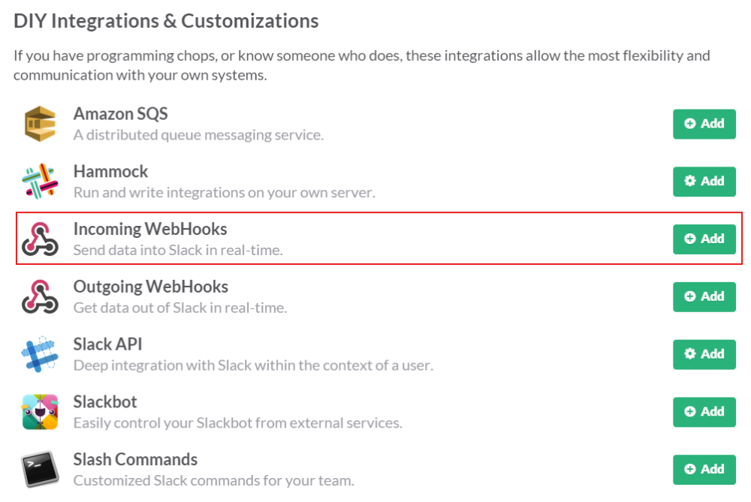Open the Slash Commands title link

pos(135,459)
